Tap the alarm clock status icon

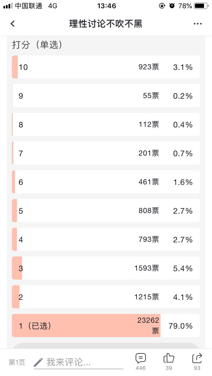[x=172, y=6]
